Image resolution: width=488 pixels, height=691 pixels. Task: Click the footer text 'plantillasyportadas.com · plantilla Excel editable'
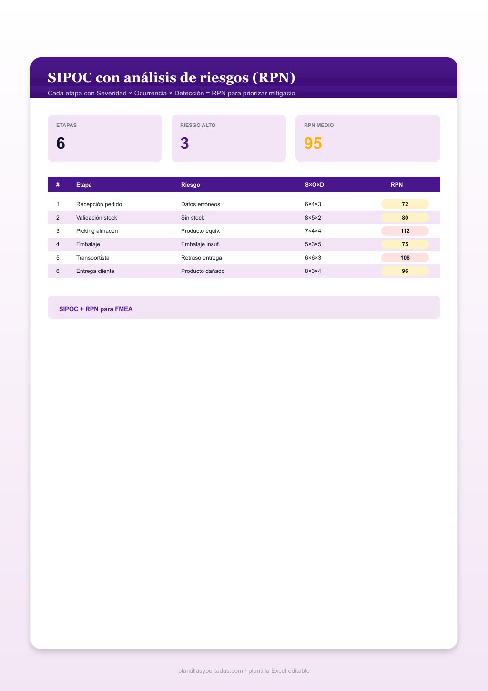[244, 671]
